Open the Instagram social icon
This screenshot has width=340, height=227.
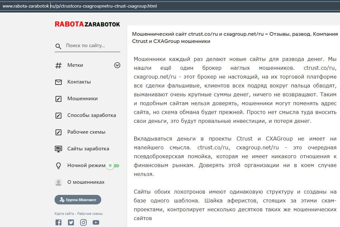tap(83, 222)
